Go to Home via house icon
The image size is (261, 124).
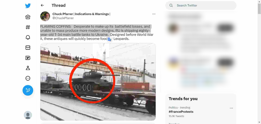(28, 17)
